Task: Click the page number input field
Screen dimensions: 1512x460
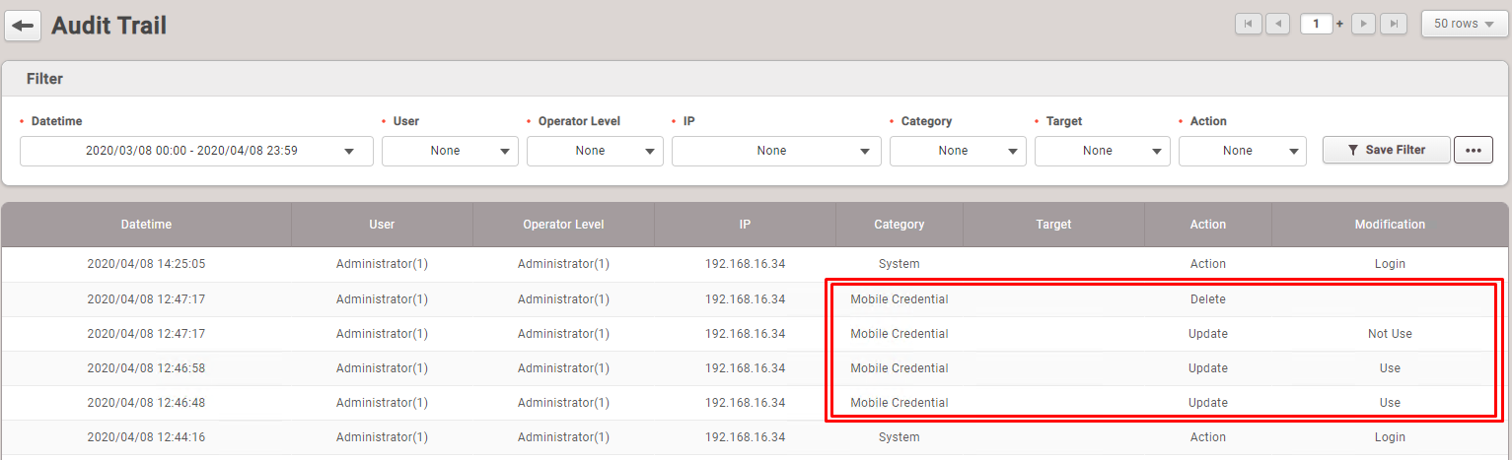Action: coord(1316,24)
